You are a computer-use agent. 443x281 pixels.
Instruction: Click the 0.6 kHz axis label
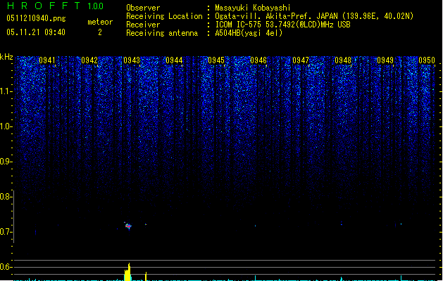coord(6,267)
